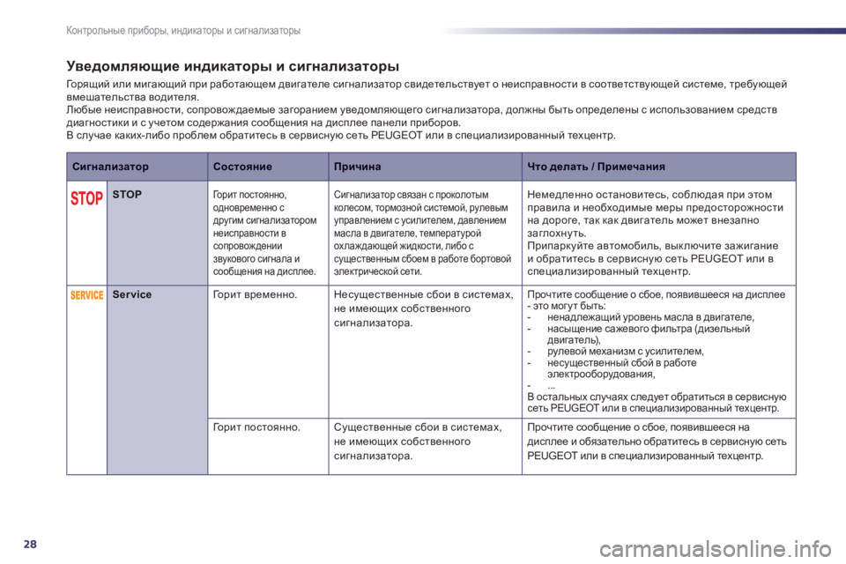Click the Уведомляющие индикаторы и сигнализаторы heading
The width and height of the screenshot is (846, 564).
click(233, 66)
